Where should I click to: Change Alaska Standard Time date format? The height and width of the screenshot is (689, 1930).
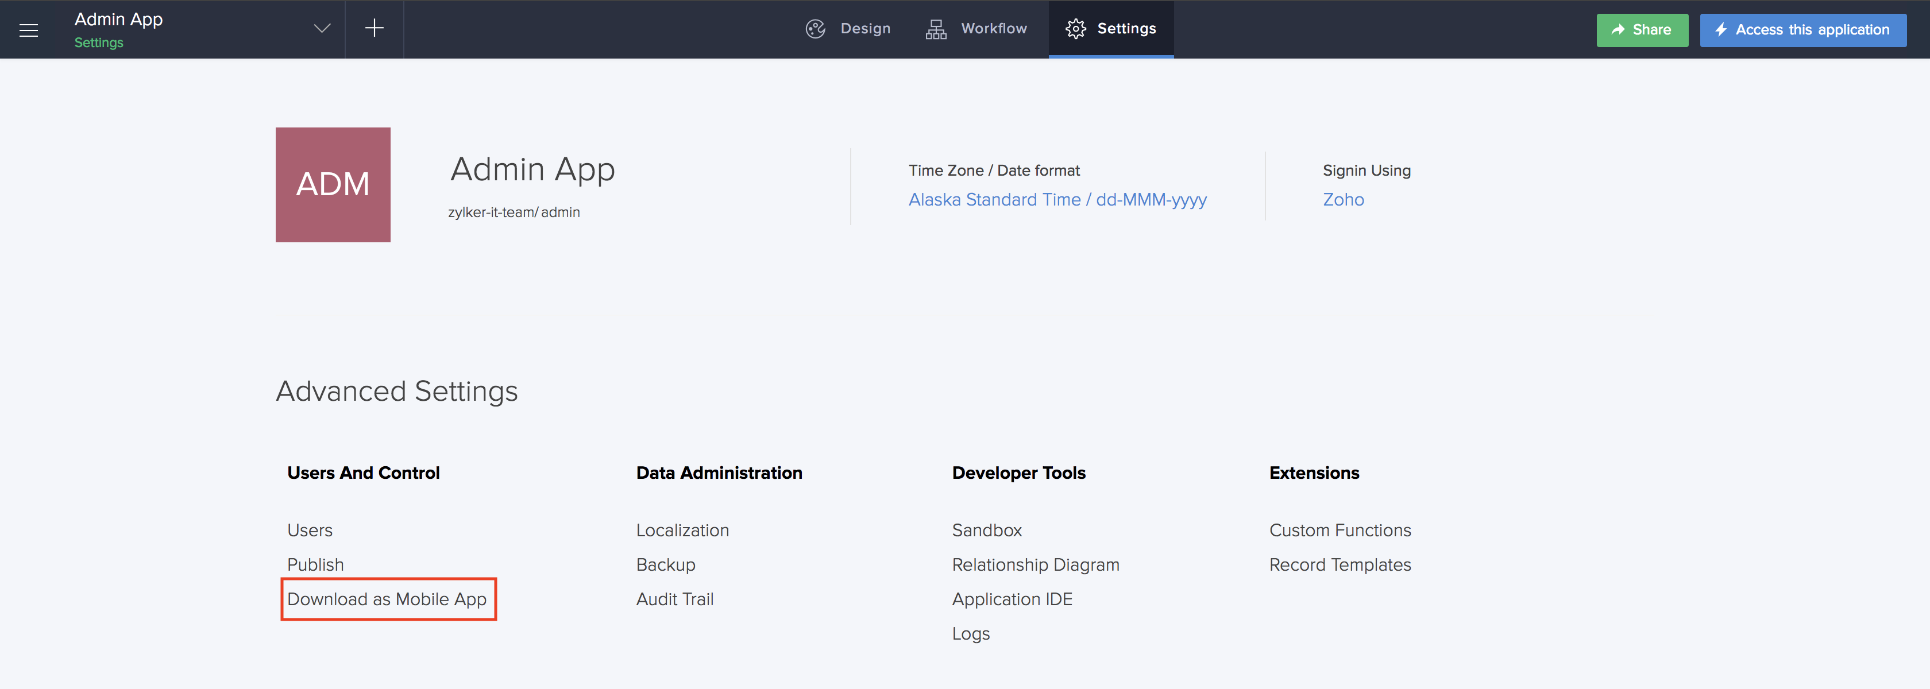1057,199
